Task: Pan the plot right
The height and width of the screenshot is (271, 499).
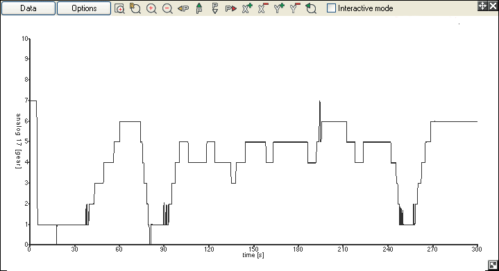Action: (231, 8)
